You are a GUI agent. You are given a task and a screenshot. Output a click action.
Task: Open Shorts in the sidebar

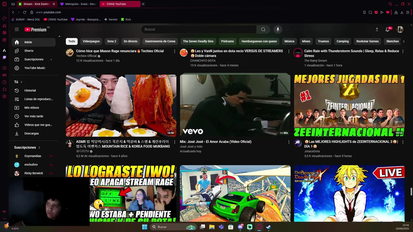34,51
